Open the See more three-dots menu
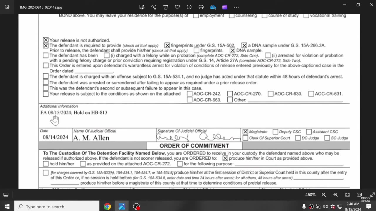The width and height of the screenshot is (376, 211). point(236,7)
